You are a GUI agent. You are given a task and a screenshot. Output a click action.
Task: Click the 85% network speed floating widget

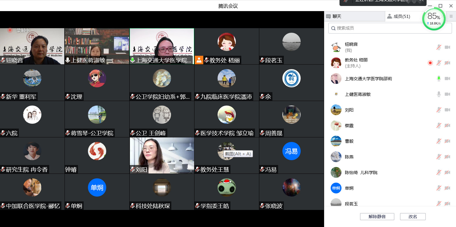tap(434, 19)
